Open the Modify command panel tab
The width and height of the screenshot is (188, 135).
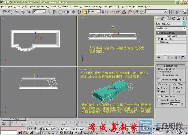(x=163, y=18)
